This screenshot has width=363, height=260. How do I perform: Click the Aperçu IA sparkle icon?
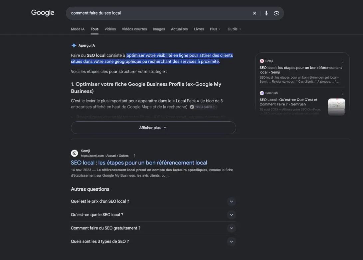pyautogui.click(x=74, y=45)
